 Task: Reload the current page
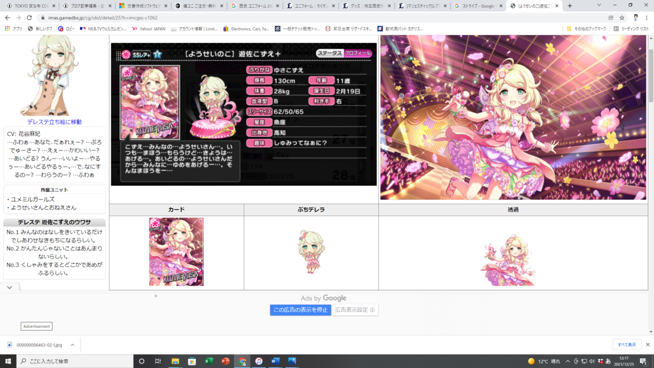(29, 17)
